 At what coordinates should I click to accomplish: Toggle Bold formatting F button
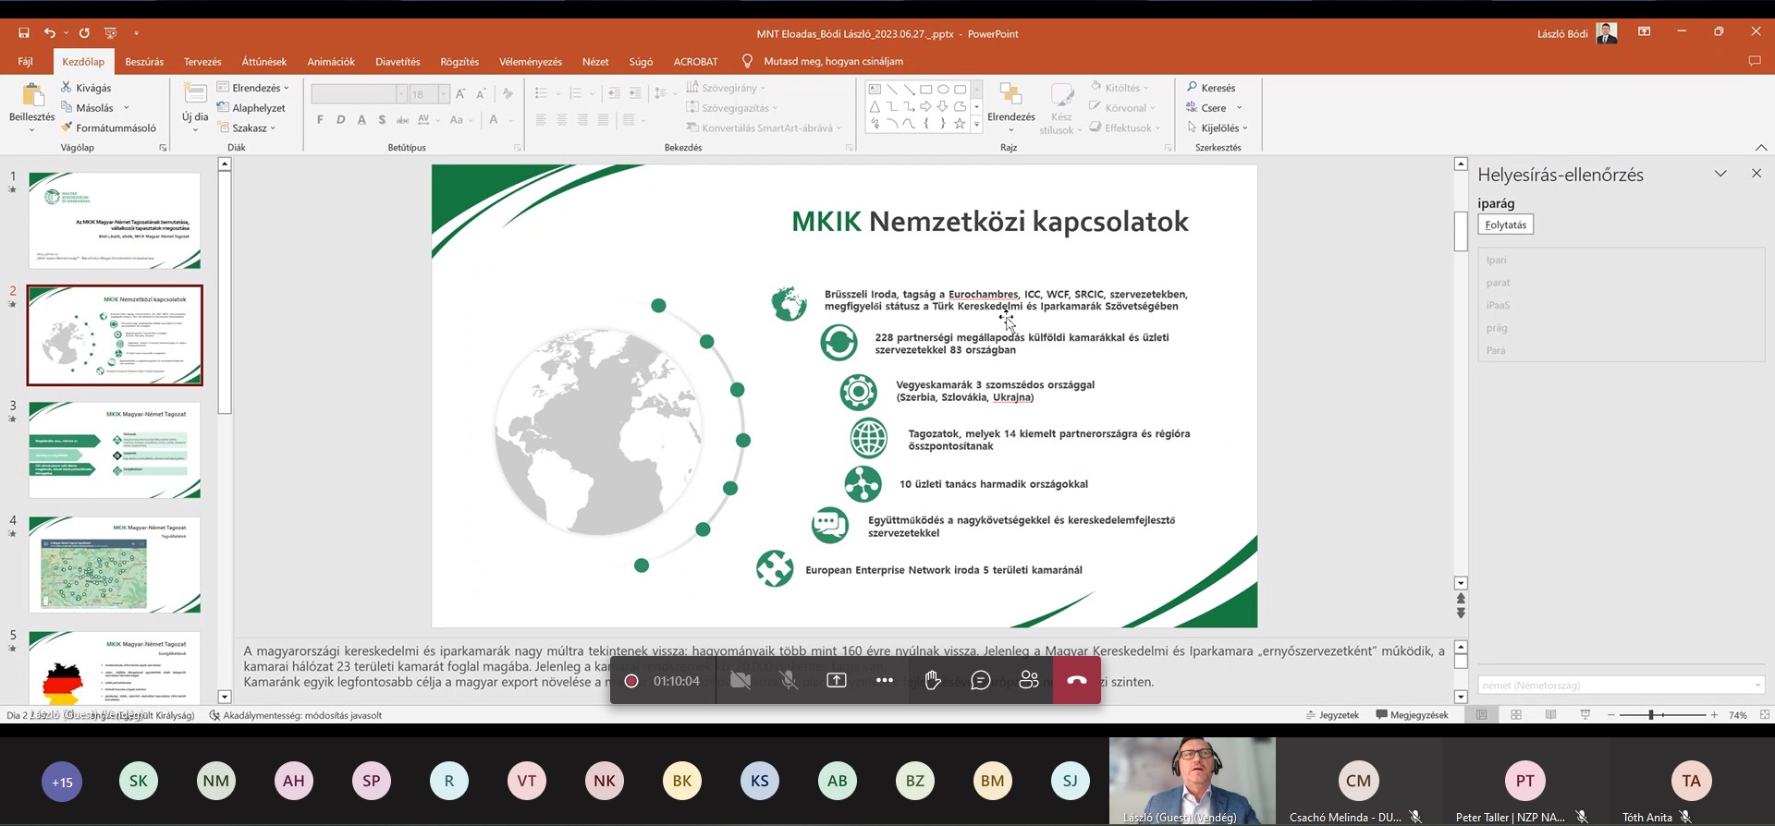pos(320,120)
